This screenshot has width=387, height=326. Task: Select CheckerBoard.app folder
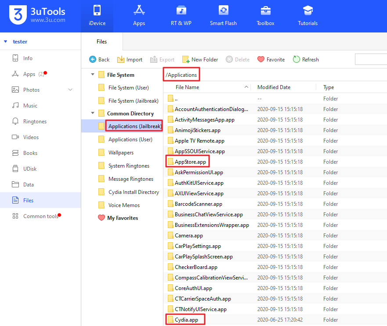coord(275,267)
